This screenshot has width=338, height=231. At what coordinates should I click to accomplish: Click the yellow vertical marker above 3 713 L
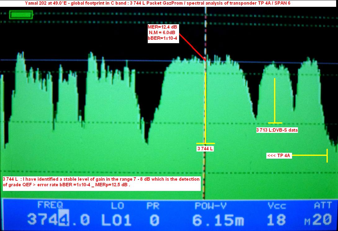(x=274, y=99)
